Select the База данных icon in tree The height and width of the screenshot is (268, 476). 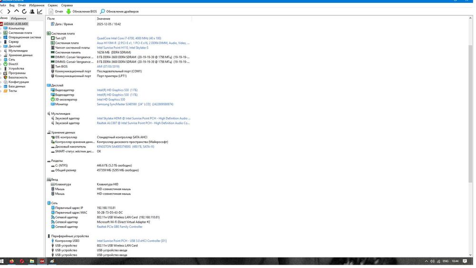[5, 87]
